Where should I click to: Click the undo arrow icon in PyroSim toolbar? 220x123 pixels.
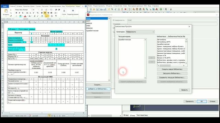click(109, 9)
